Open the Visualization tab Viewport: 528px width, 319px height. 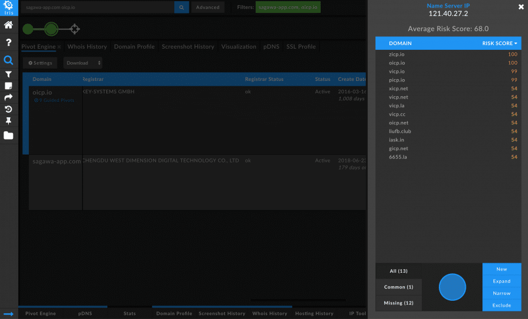point(239,46)
